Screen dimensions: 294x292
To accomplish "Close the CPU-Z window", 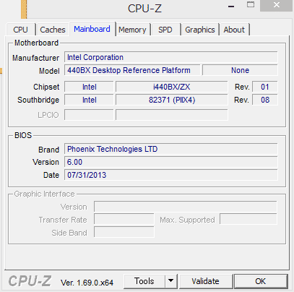I will pos(277,5).
